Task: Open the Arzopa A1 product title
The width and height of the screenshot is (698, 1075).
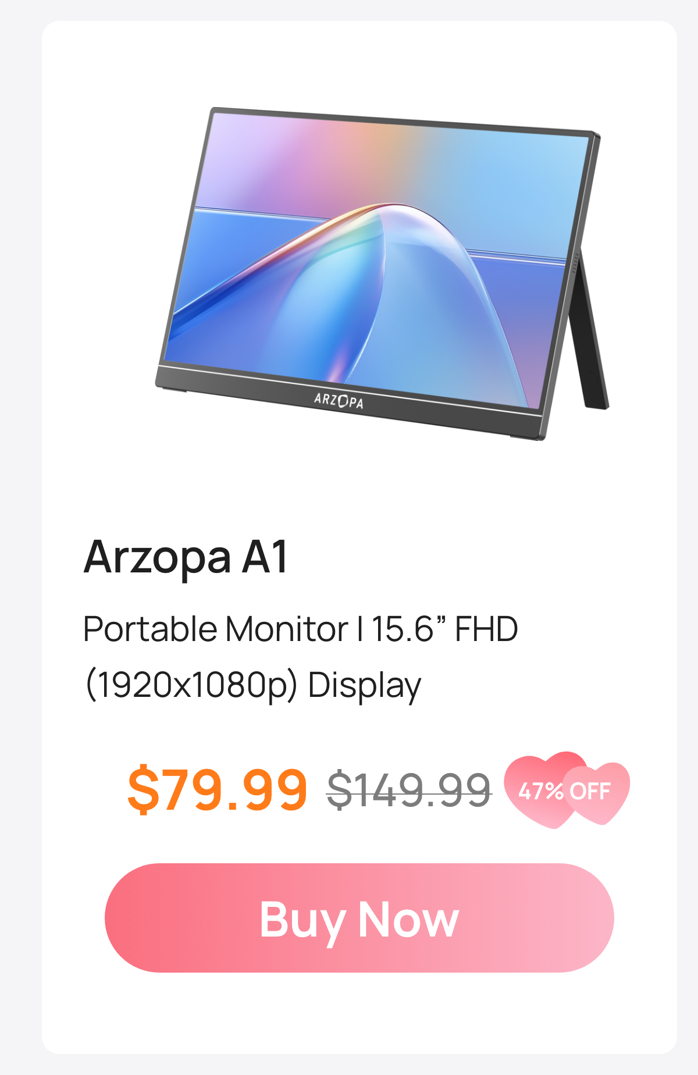Action: [x=186, y=558]
